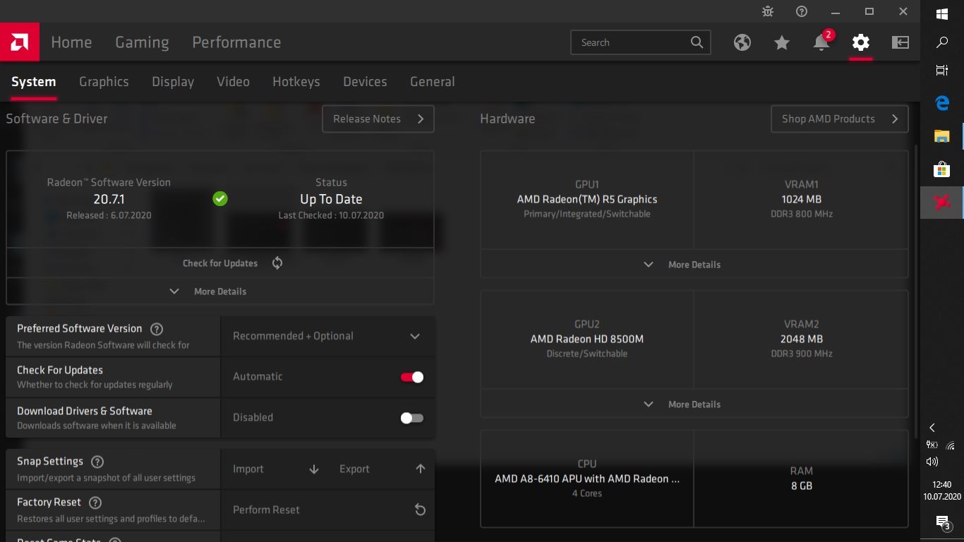The height and width of the screenshot is (542, 964).
Task: Open Preferred Software Version dropdown
Action: pos(327,336)
